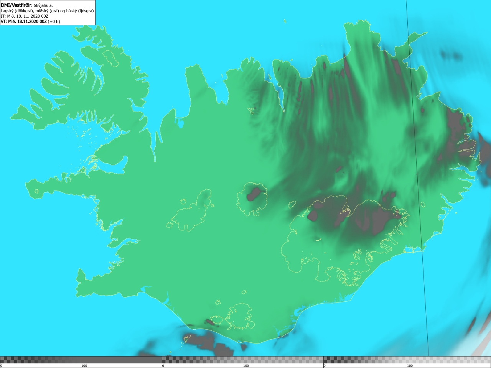
Task: Click the 'IT: Mið. 18. 11. 2020 00Z' line
Action: (25, 16)
